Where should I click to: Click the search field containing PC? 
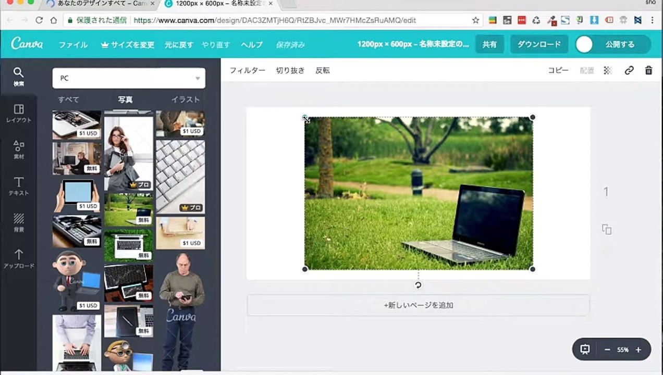129,78
